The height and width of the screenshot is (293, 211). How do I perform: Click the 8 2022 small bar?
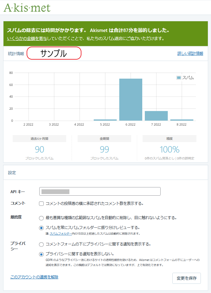coord(182,120)
